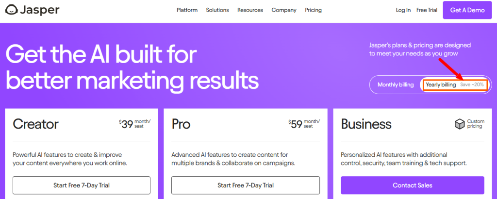Image resolution: width=497 pixels, height=199 pixels.
Task: Click the Jasper smiley logo icon
Action: tap(12, 10)
